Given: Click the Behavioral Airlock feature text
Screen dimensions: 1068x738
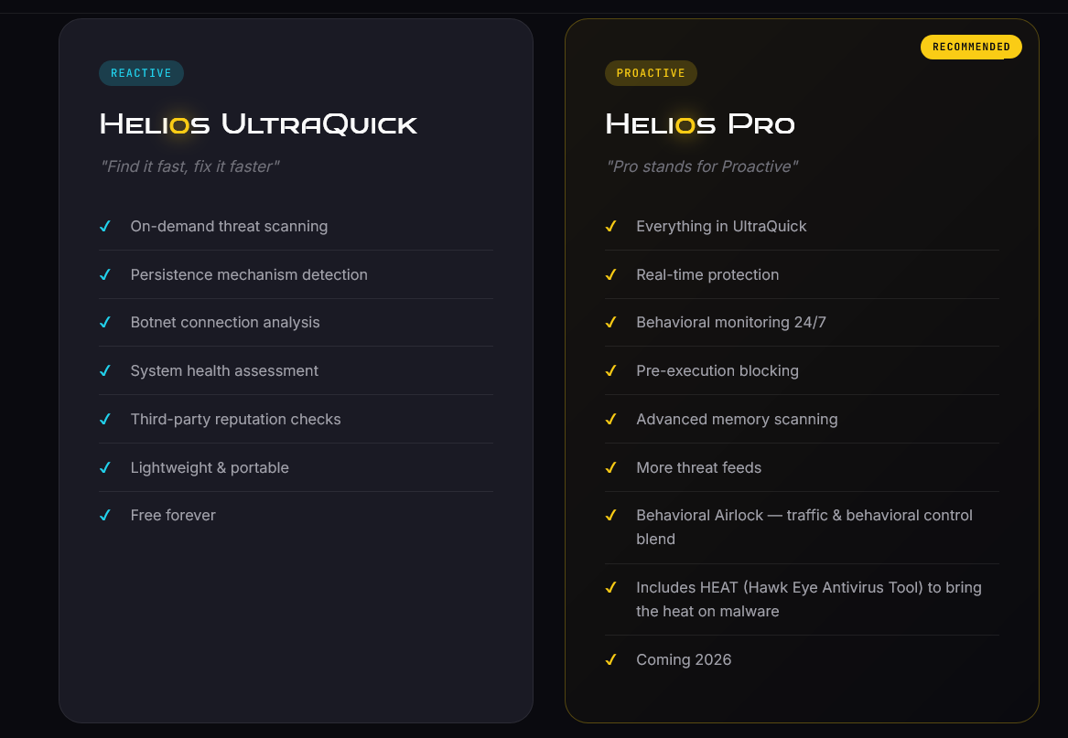Looking at the screenshot, I should click(804, 527).
